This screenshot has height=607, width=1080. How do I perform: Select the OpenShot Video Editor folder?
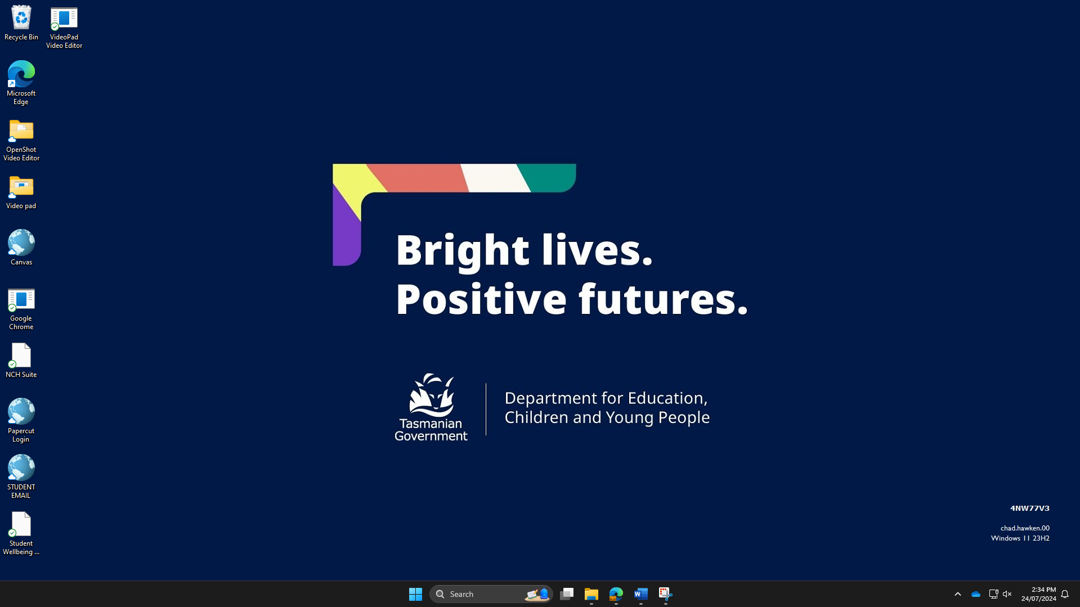[21, 140]
